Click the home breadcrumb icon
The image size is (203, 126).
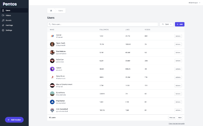[51, 11]
